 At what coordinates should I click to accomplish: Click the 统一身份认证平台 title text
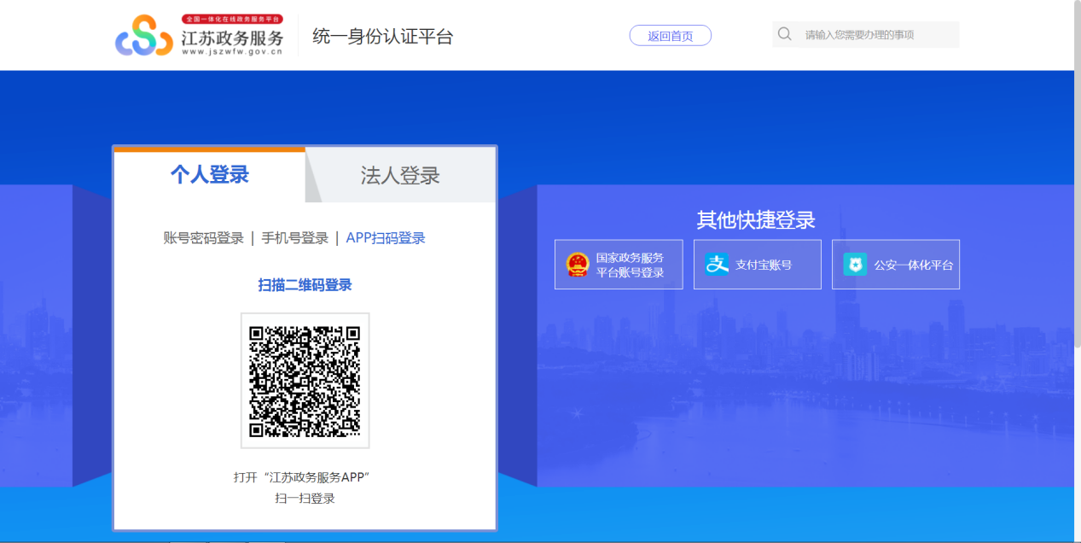(x=382, y=36)
